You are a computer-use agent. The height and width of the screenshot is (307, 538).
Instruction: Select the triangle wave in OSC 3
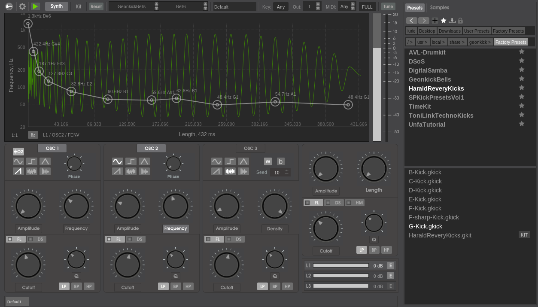[x=243, y=161]
